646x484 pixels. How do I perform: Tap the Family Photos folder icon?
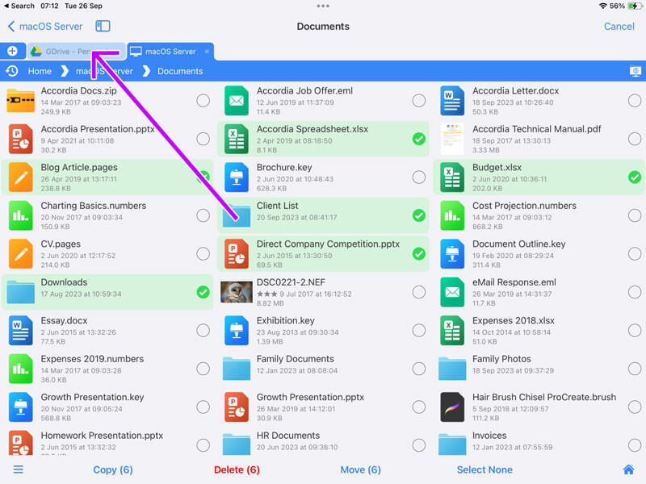(x=452, y=368)
